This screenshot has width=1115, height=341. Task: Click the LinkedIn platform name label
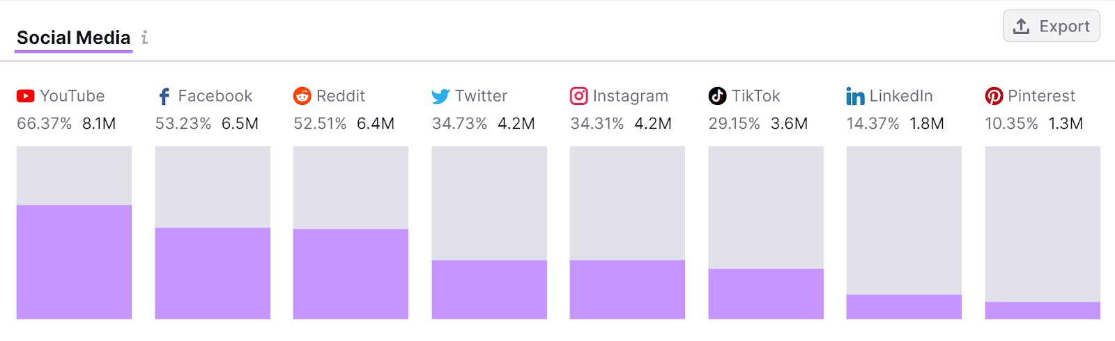click(x=901, y=96)
